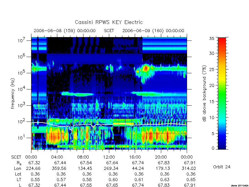Click the green middle of the colorbar
This screenshot has width=249, height=187.
[x=222, y=93]
